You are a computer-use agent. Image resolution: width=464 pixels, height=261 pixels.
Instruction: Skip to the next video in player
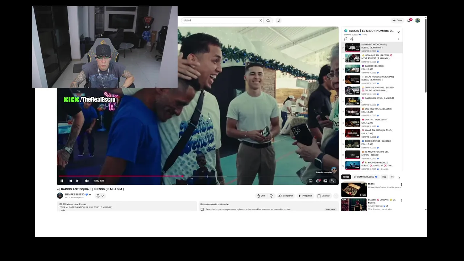tap(78, 181)
